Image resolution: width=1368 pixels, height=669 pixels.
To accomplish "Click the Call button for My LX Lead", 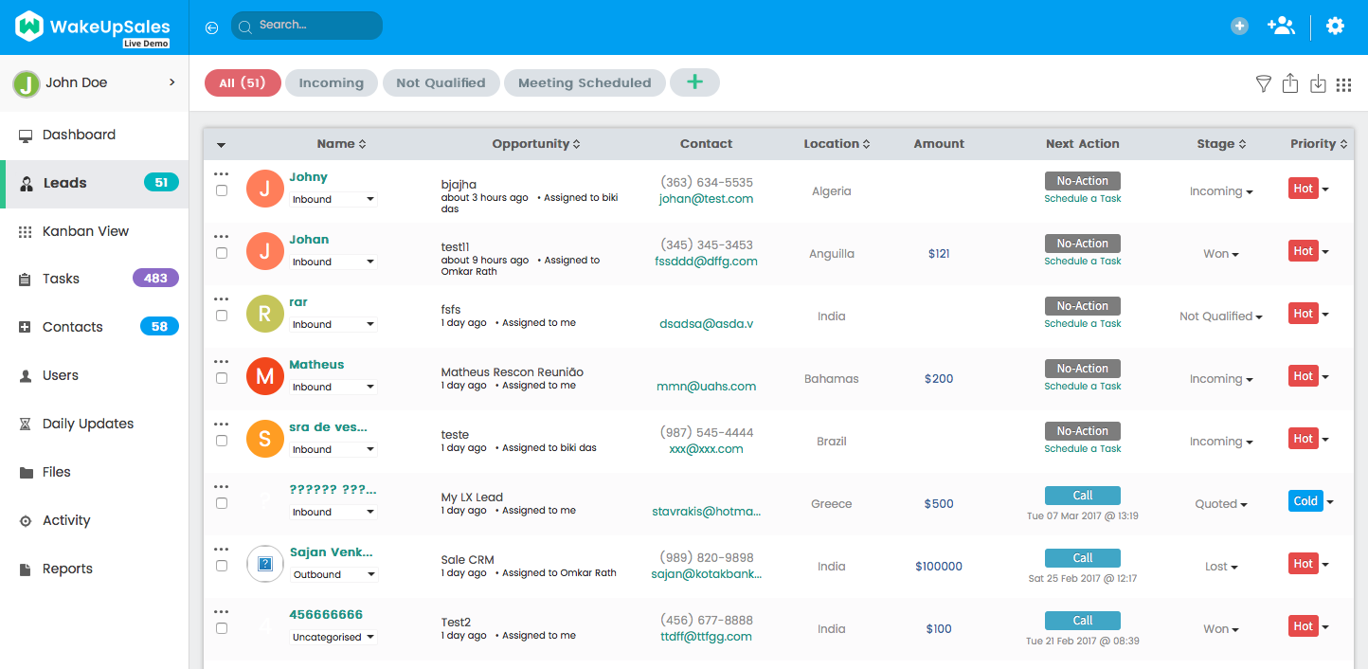I will point(1082,496).
